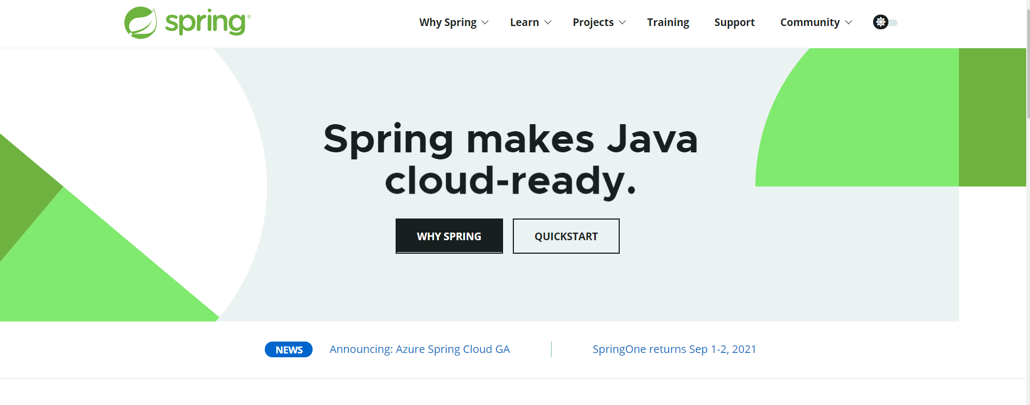The width and height of the screenshot is (1030, 405).
Task: Toggle the dark mode theme switch
Action: coord(885,22)
